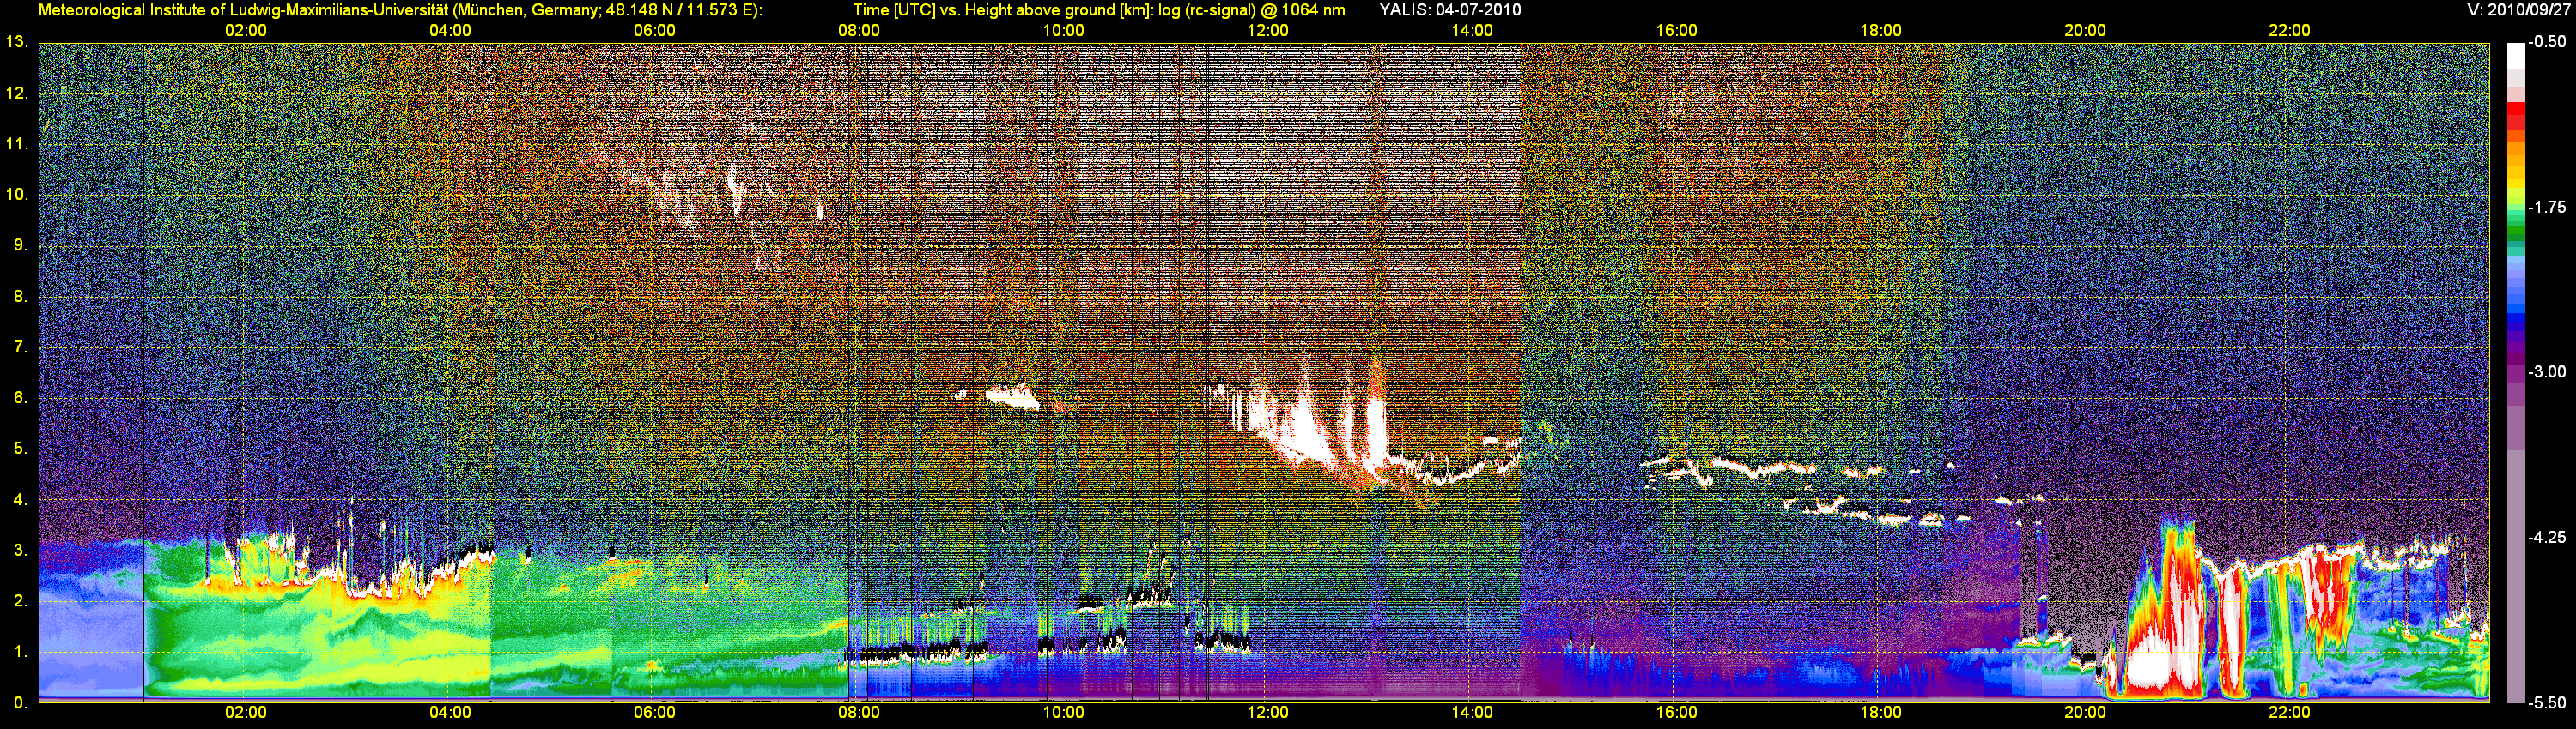
Task: Click the 12:00 label on the bottom time axis
Action: click(1268, 713)
